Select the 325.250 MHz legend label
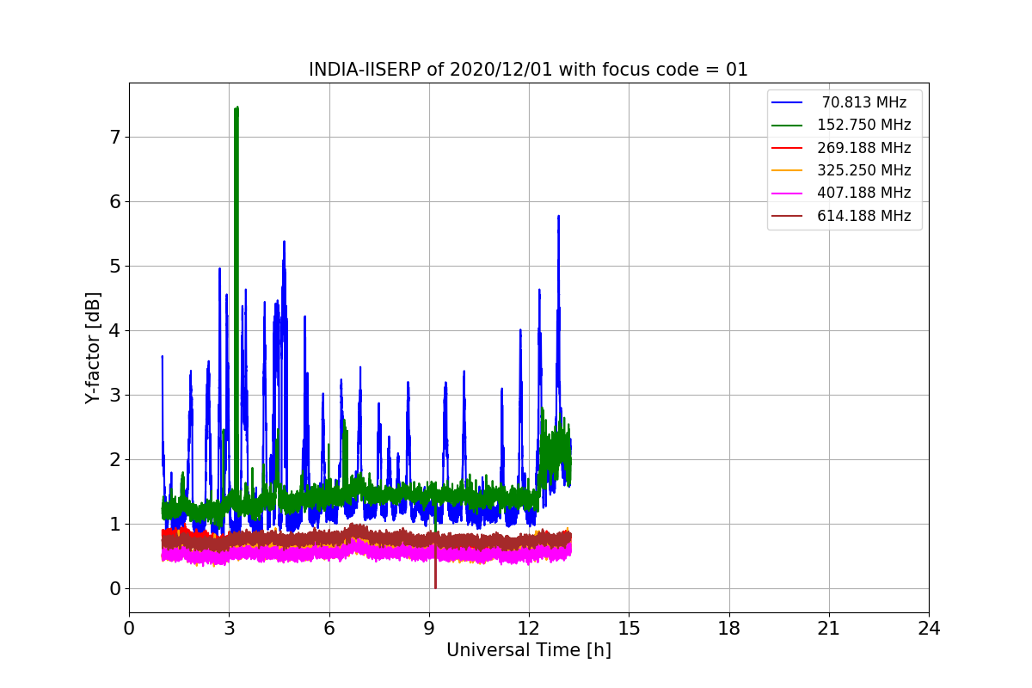This screenshot has height=688, width=1032. 863,170
